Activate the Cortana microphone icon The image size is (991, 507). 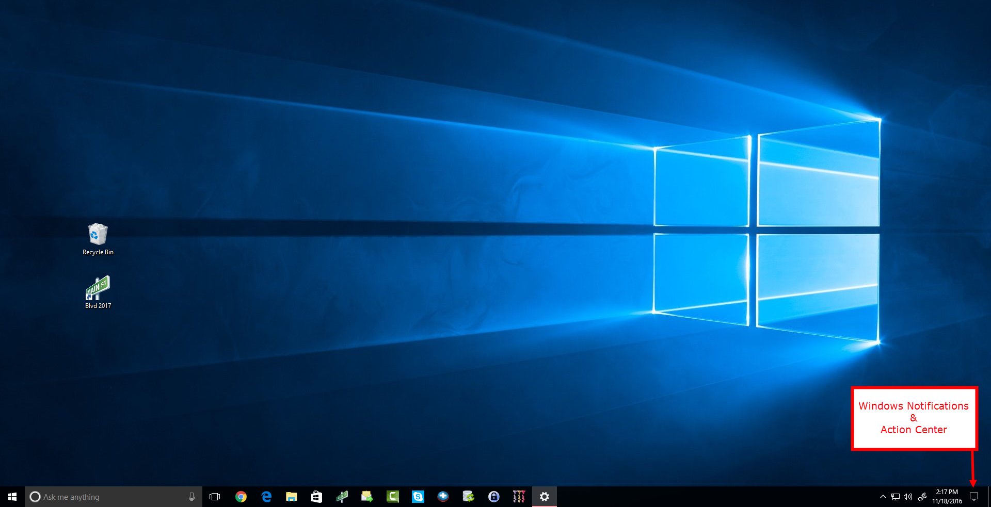(191, 497)
